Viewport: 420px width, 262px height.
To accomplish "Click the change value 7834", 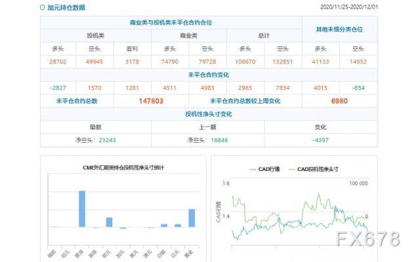I will tap(283, 88).
